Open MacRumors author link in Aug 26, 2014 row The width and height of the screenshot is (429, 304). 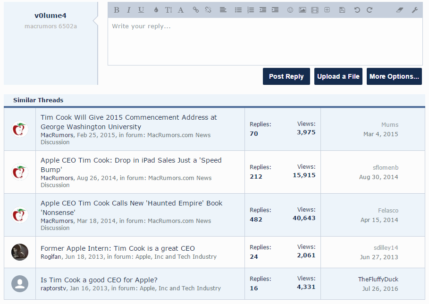tap(57, 178)
